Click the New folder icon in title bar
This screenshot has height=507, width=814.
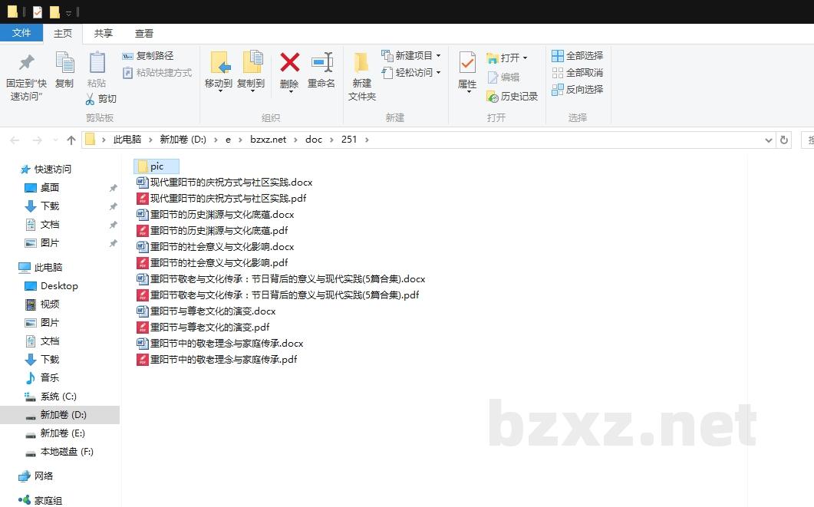coord(54,11)
